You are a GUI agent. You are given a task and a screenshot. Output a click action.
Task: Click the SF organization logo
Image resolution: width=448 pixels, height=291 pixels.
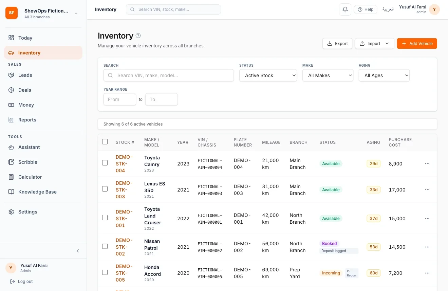(12, 13)
